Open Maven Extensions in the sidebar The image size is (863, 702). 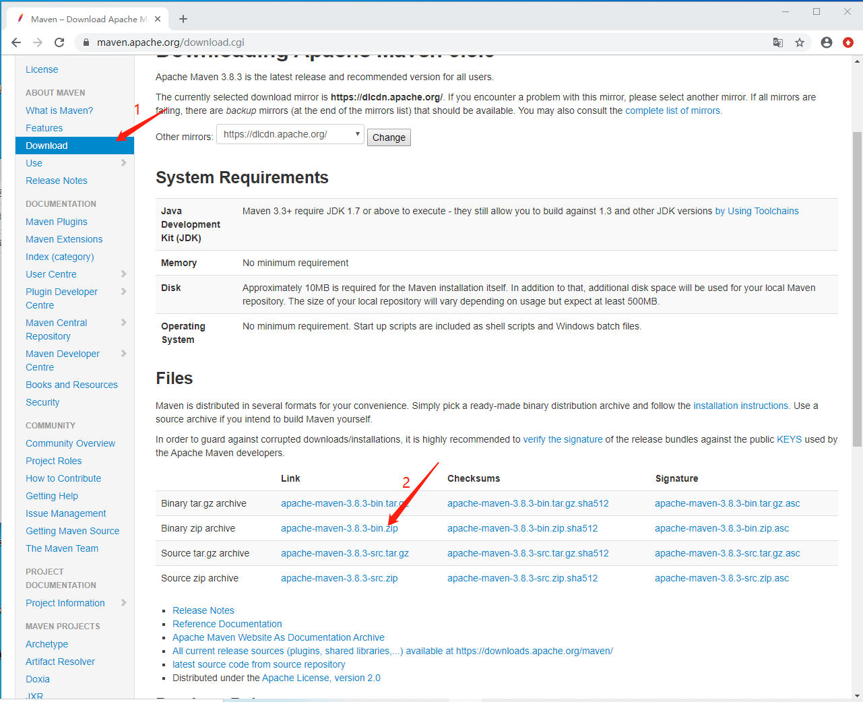point(64,239)
